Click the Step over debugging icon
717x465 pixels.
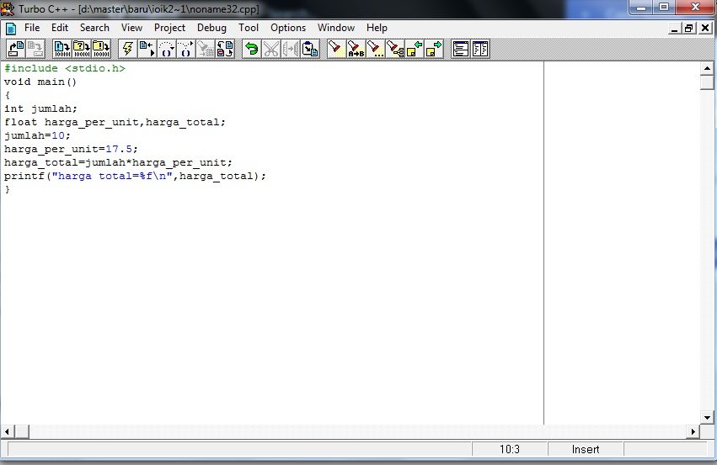185,49
